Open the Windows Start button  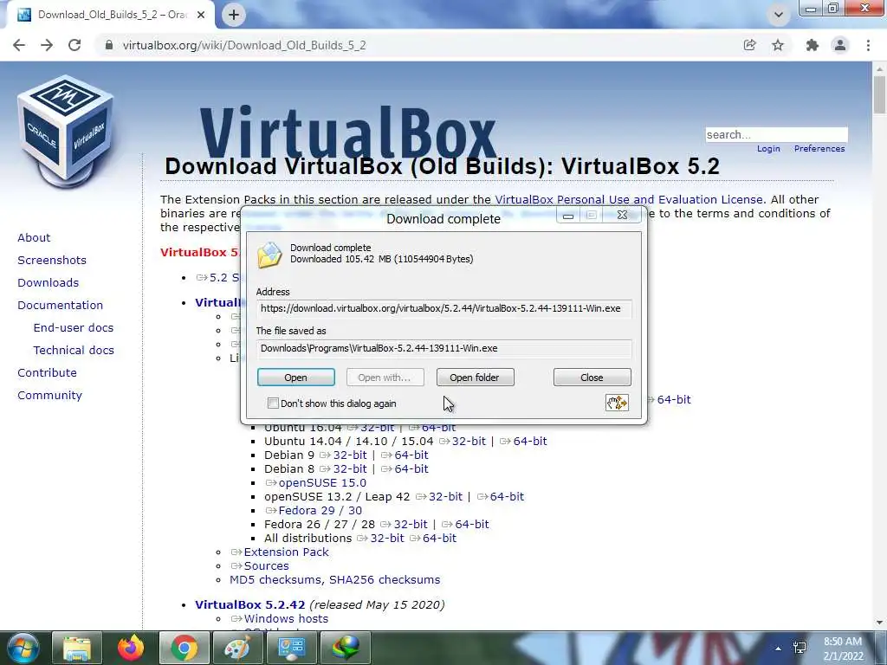click(x=22, y=648)
